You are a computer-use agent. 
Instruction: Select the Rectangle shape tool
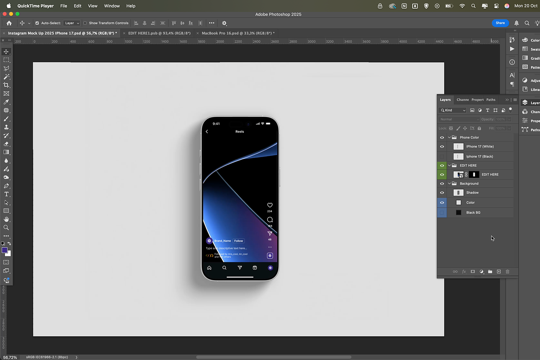tap(6, 211)
